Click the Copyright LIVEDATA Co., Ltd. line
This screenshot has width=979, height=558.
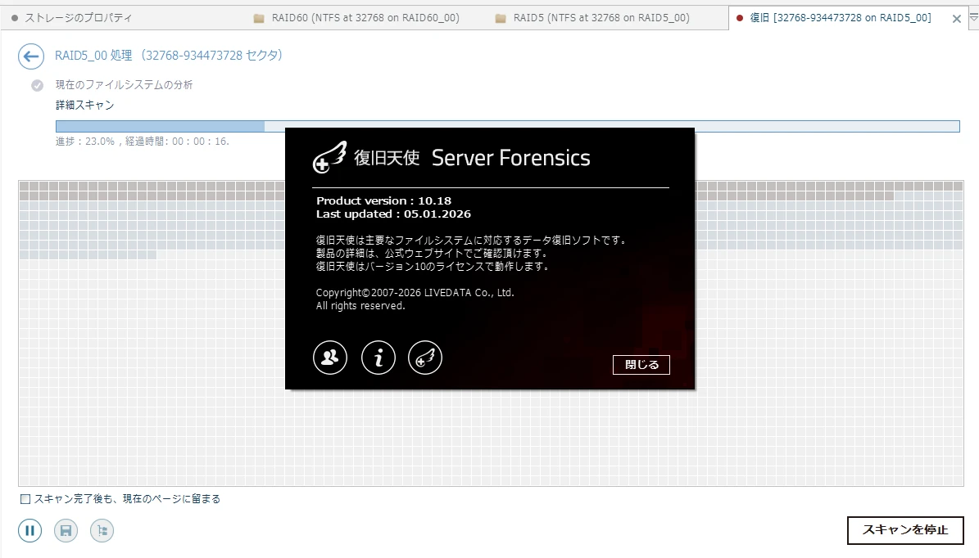tap(415, 292)
